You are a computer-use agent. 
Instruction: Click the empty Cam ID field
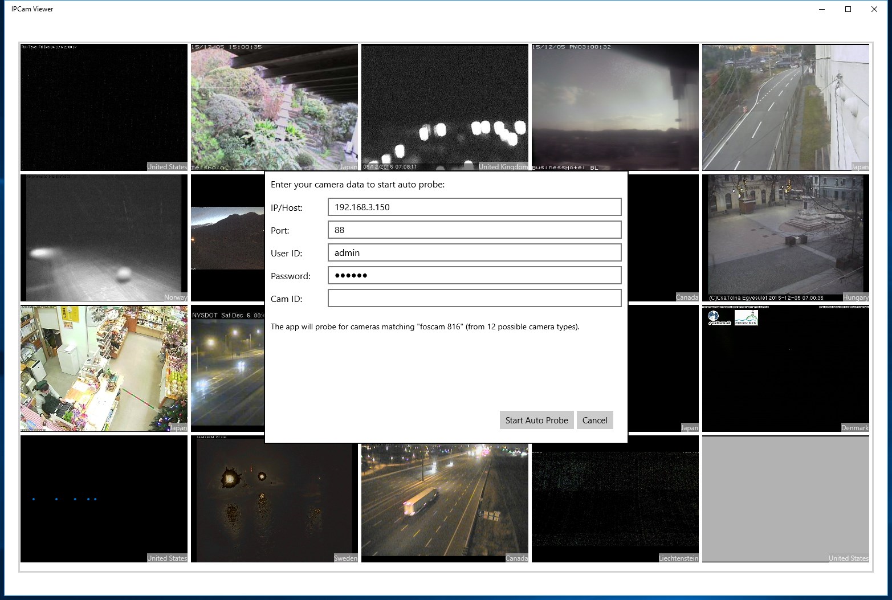[474, 298]
